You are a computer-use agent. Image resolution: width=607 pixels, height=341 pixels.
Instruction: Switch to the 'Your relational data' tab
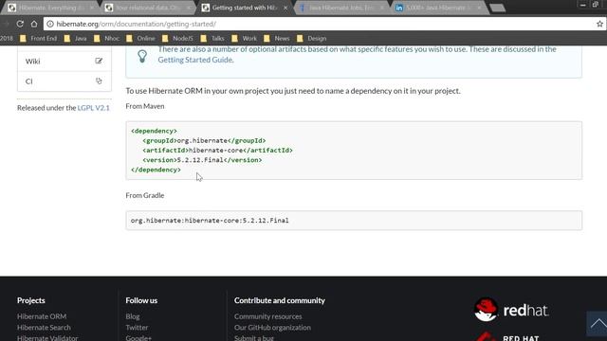[147, 8]
